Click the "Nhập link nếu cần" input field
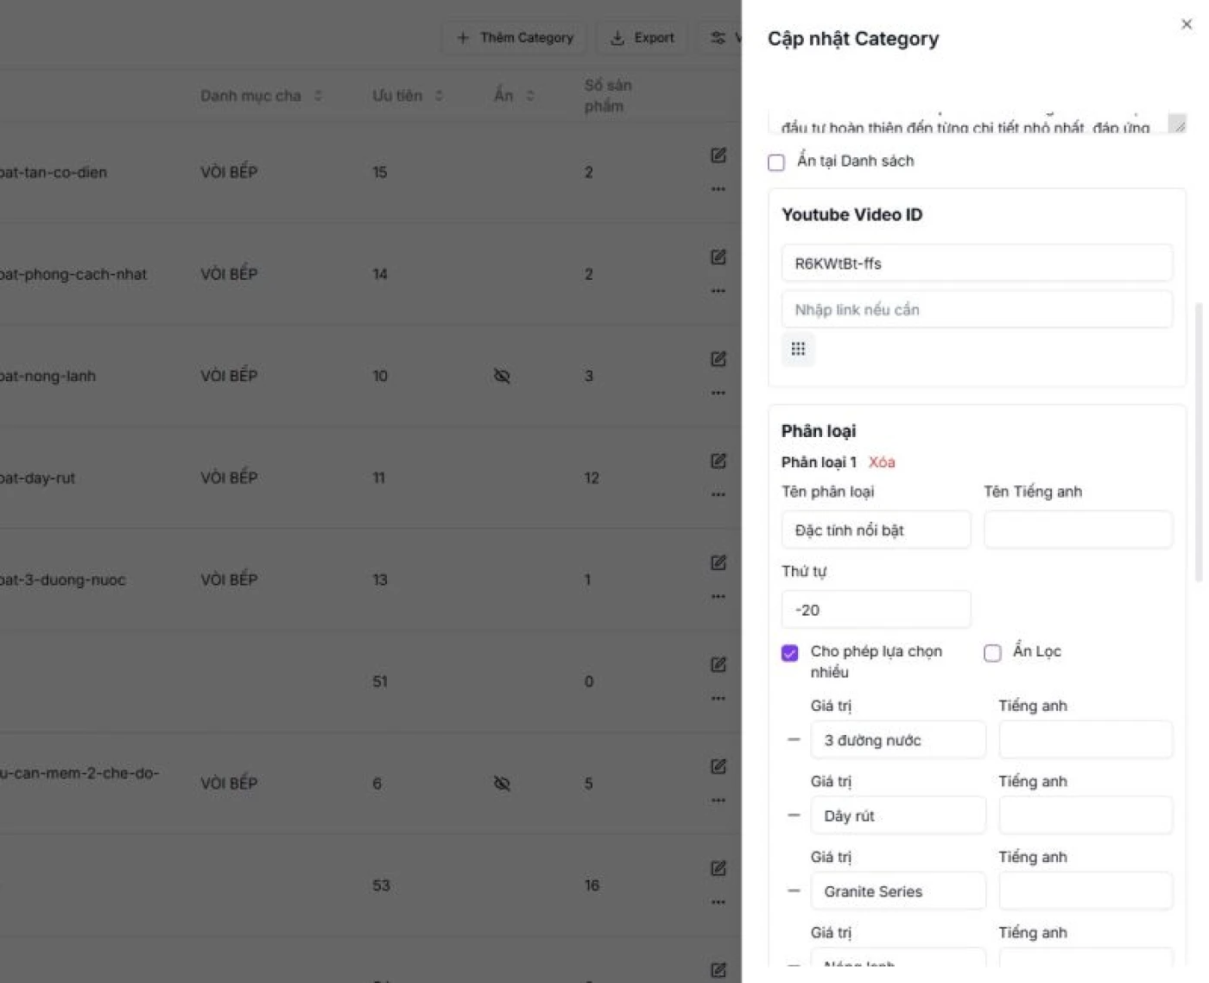The image size is (1209, 983). (x=976, y=309)
